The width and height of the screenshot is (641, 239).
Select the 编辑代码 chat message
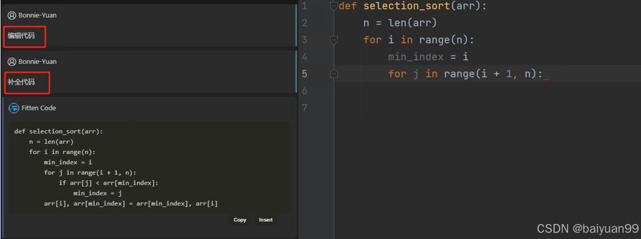pos(21,36)
